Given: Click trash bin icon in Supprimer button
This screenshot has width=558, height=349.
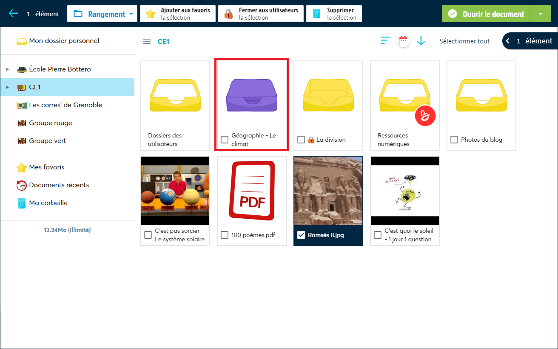Looking at the screenshot, I should (317, 14).
